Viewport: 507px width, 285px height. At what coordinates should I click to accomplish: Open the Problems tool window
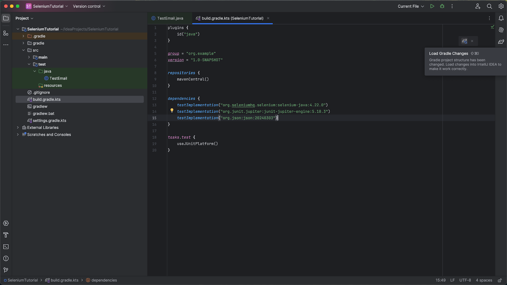tap(6, 258)
